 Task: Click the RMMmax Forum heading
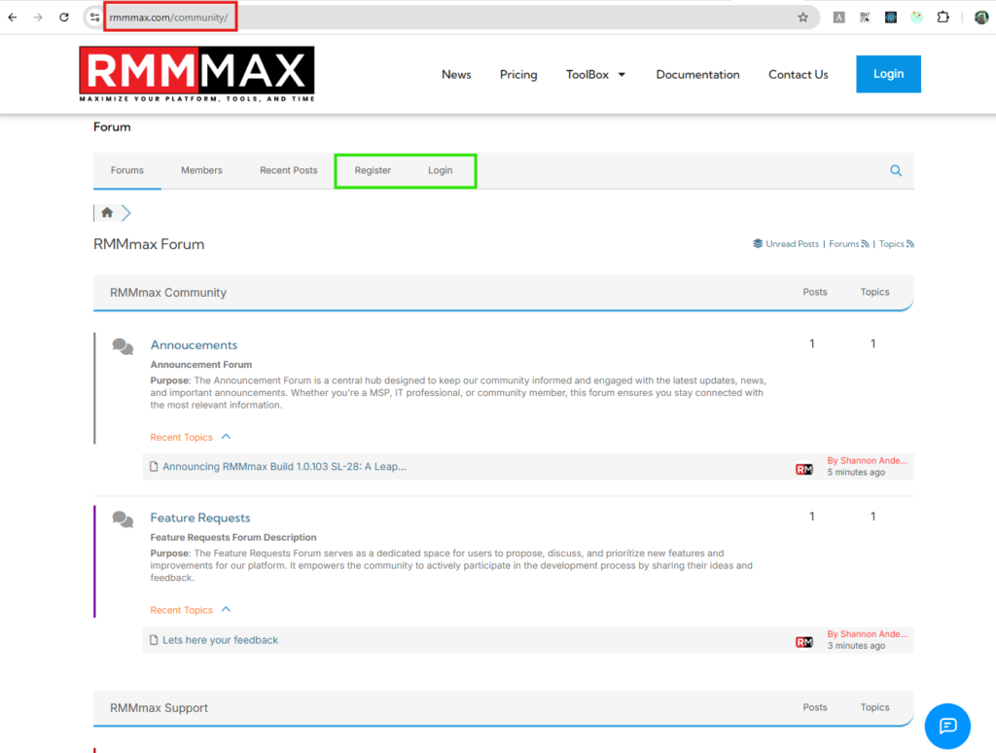(x=149, y=244)
